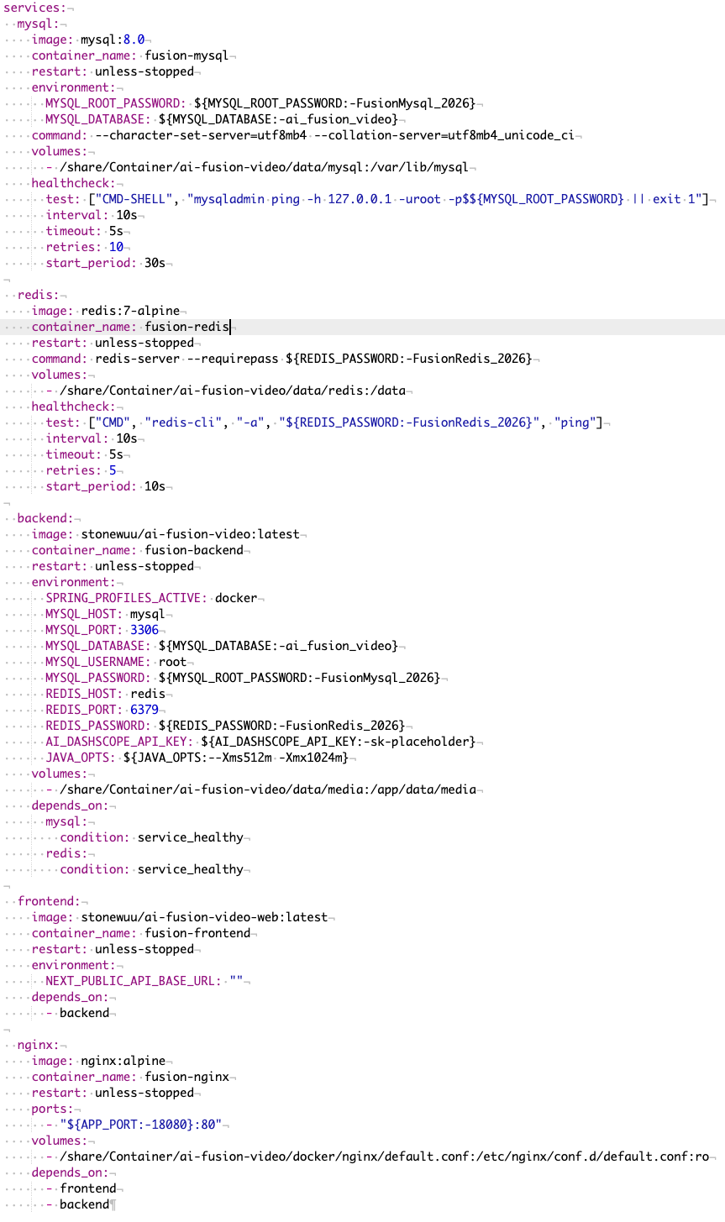Click the last "- backend" entry under the nginx service
The width and height of the screenshot is (725, 1222).
point(77,1204)
